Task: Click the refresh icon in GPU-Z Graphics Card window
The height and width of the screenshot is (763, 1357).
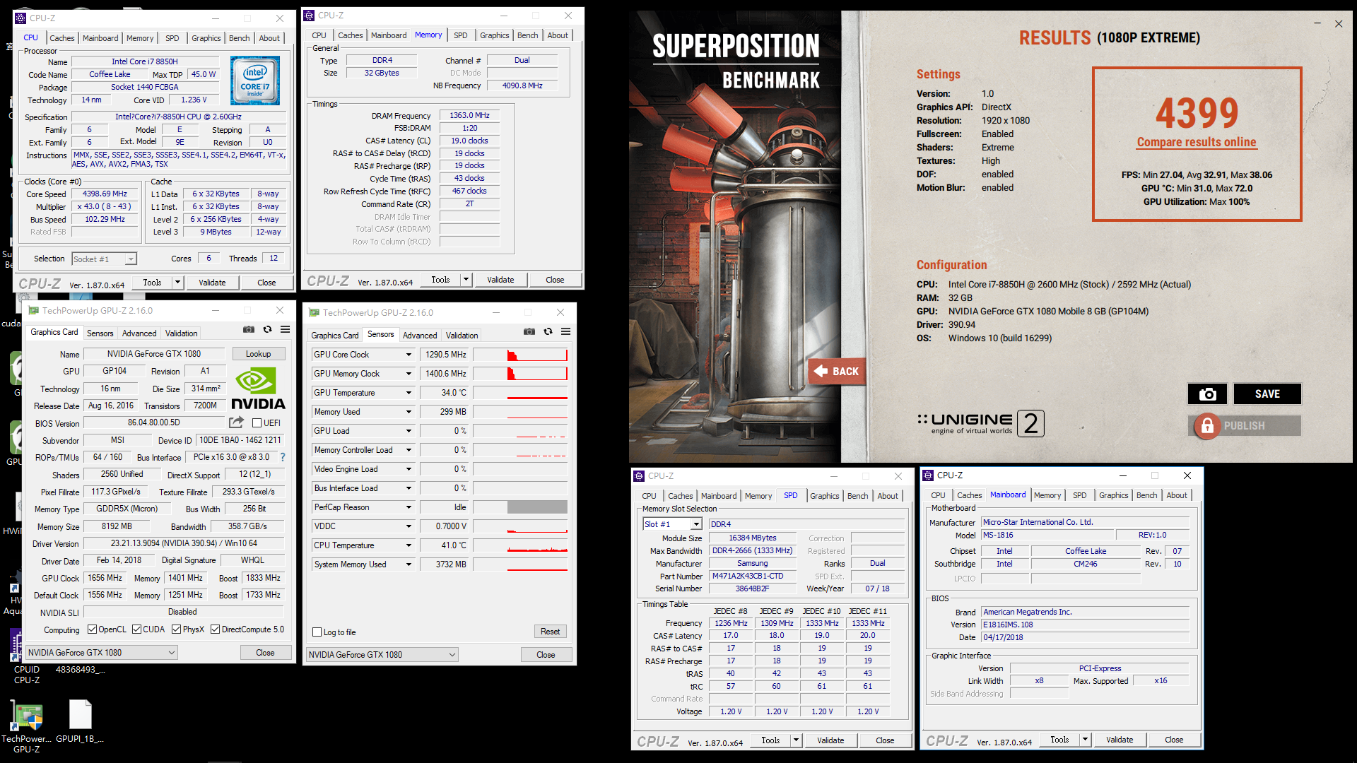Action: (267, 329)
